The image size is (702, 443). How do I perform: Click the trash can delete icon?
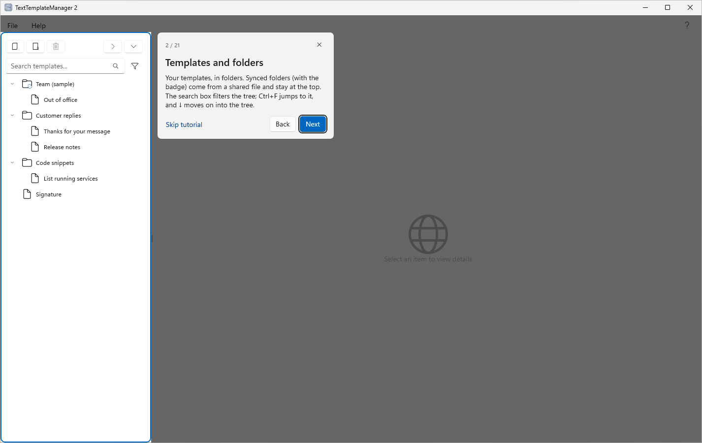click(x=56, y=46)
